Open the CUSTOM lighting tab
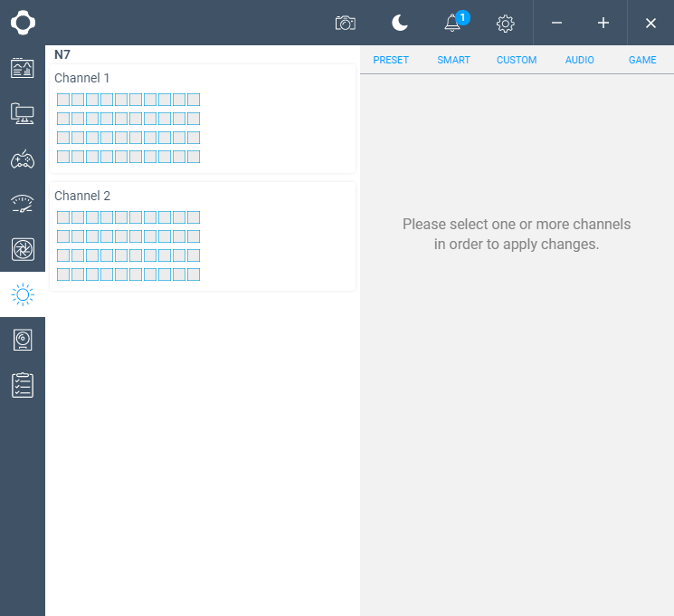 click(x=517, y=60)
